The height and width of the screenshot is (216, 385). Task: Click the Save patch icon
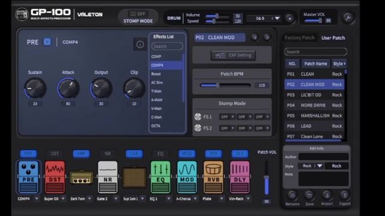(x=309, y=195)
